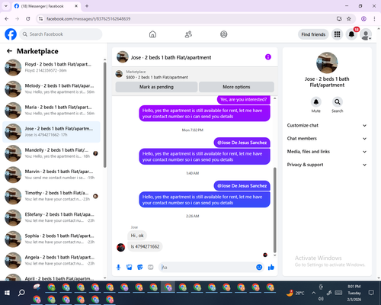381x305 pixels.
Task: Click the chat header listing thumbnail
Action: 123,57
